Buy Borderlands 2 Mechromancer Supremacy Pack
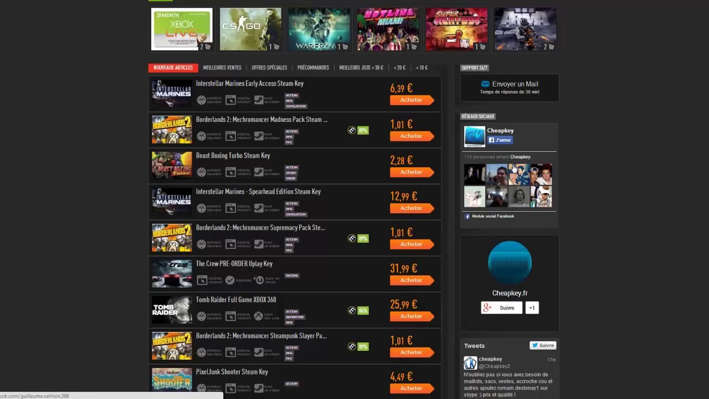 [x=412, y=244]
